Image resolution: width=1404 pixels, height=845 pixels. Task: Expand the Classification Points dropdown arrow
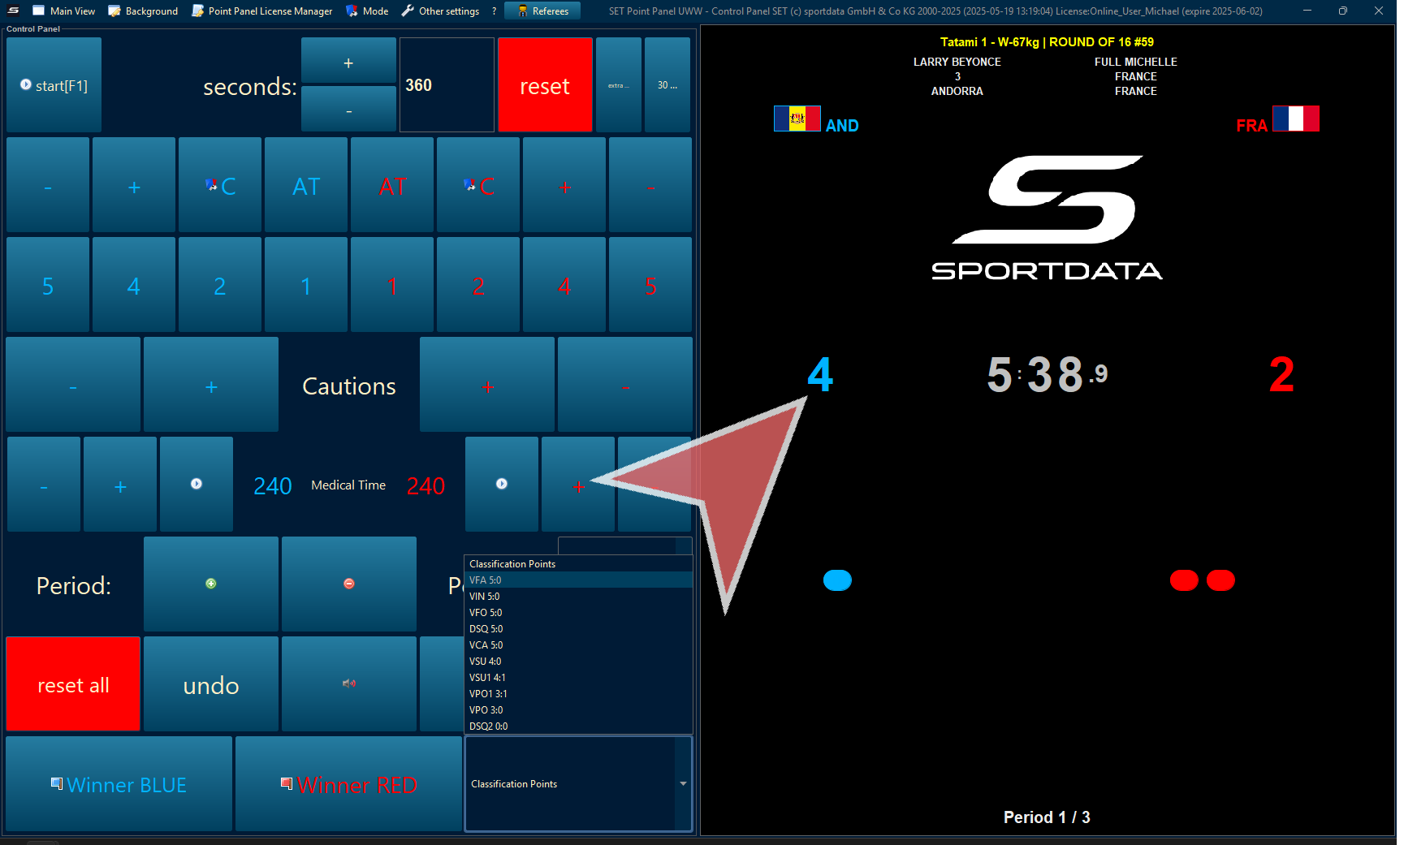(x=683, y=784)
